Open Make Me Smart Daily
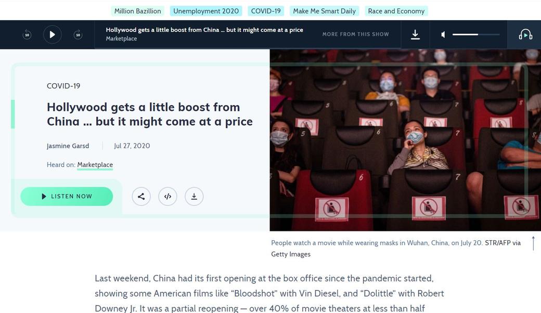The height and width of the screenshot is (313, 541). coord(324,11)
